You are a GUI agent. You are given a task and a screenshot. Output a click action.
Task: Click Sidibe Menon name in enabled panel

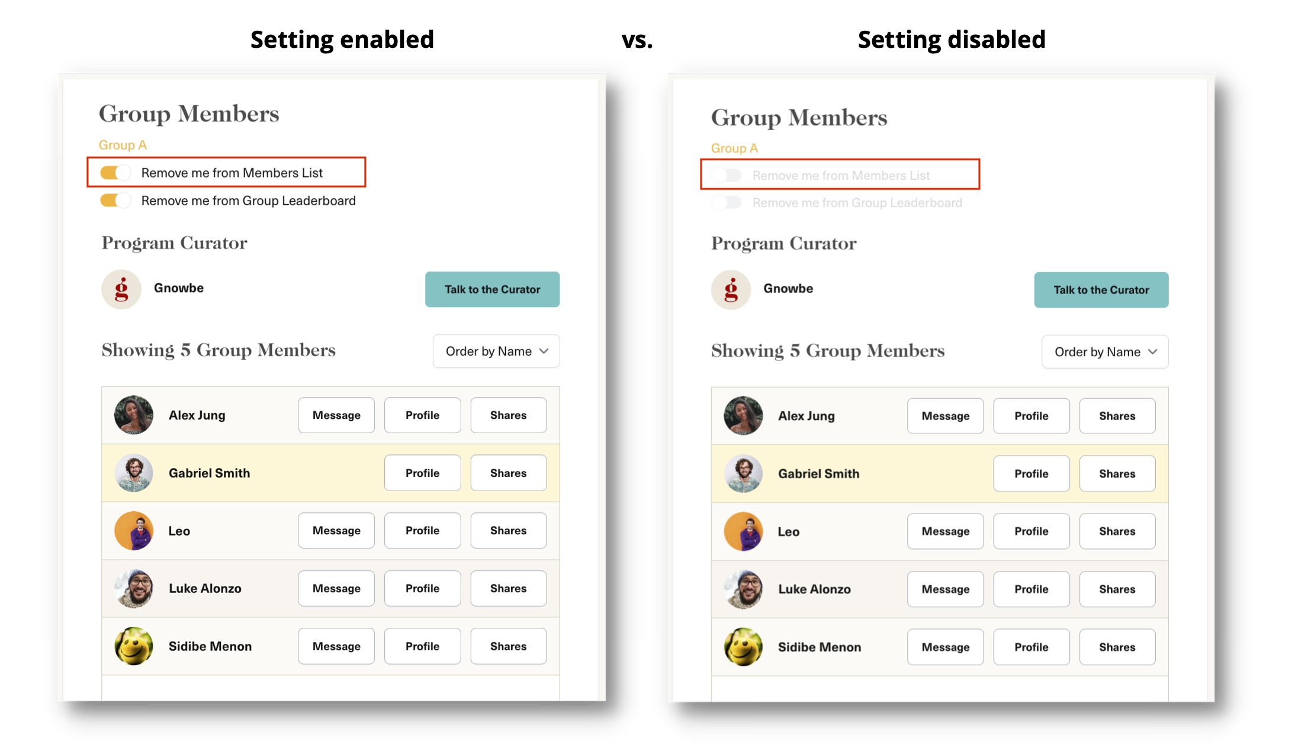pyautogui.click(x=210, y=646)
